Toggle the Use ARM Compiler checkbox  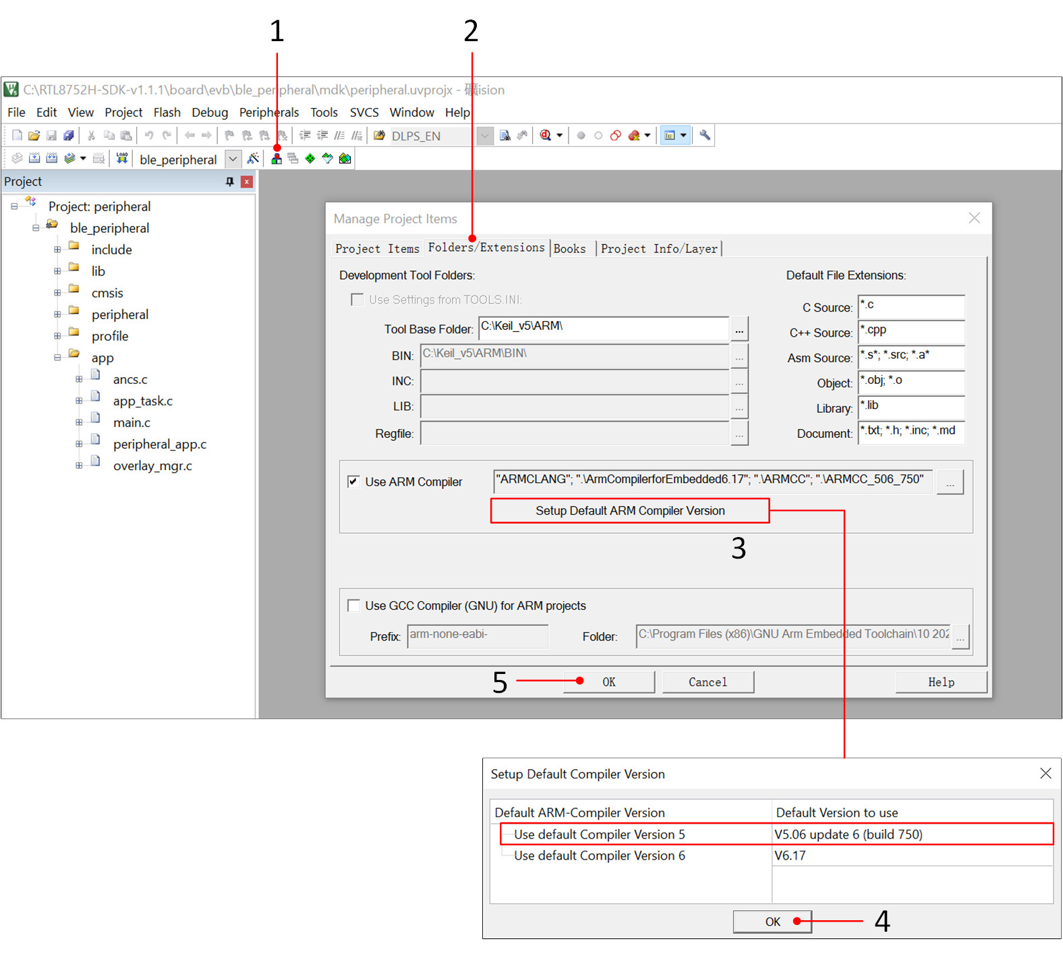pyautogui.click(x=353, y=482)
